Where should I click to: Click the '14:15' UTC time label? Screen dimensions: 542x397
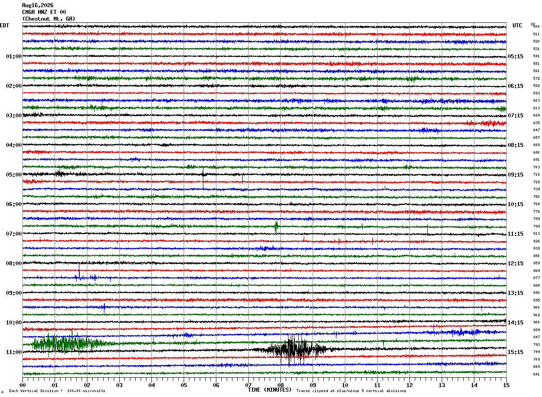516,323
